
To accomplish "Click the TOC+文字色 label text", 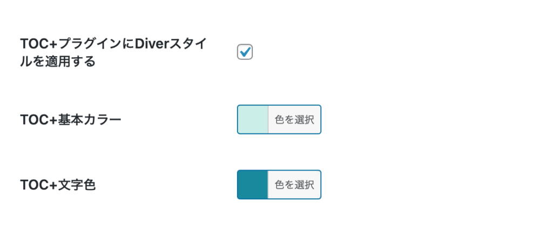I will pyautogui.click(x=58, y=185).
